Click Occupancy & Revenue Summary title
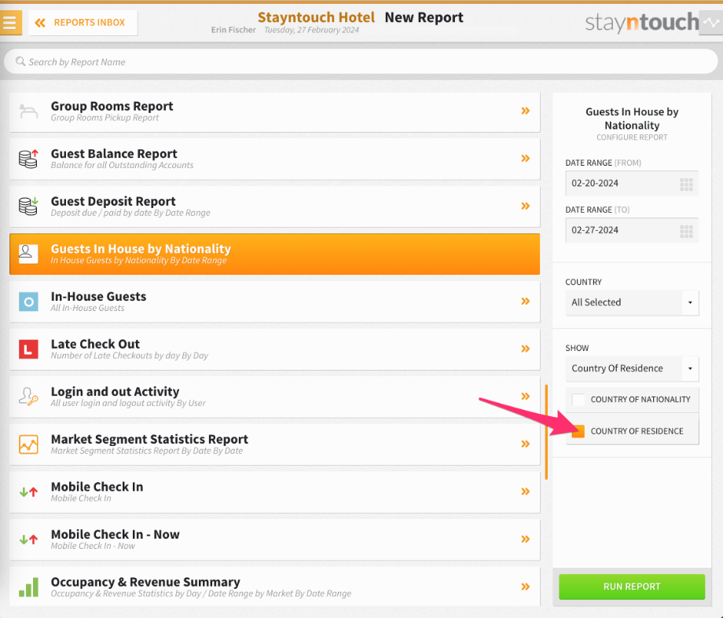723x618 pixels. (145, 582)
